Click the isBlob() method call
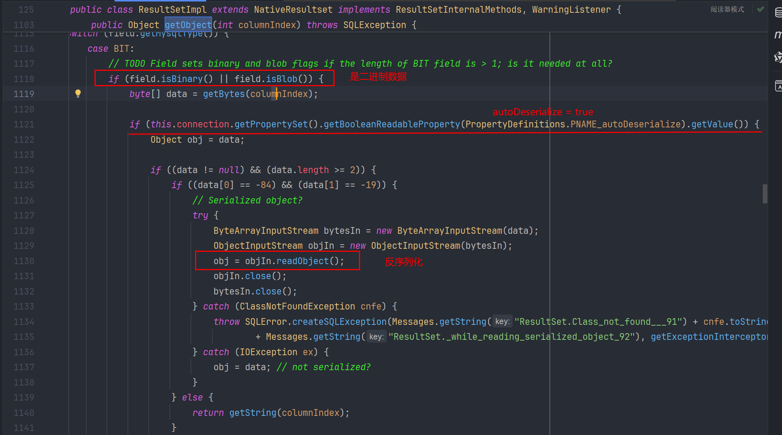782x435 pixels. tap(281, 79)
